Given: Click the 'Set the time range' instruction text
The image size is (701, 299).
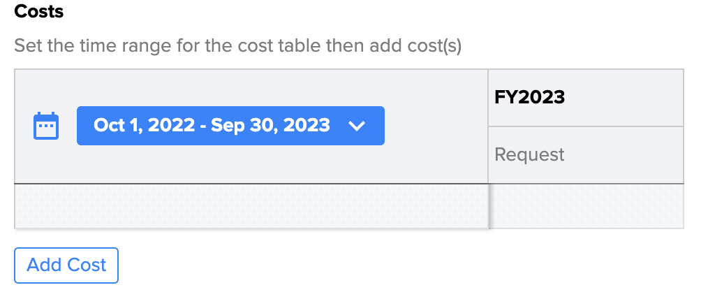Looking at the screenshot, I should click(x=237, y=45).
